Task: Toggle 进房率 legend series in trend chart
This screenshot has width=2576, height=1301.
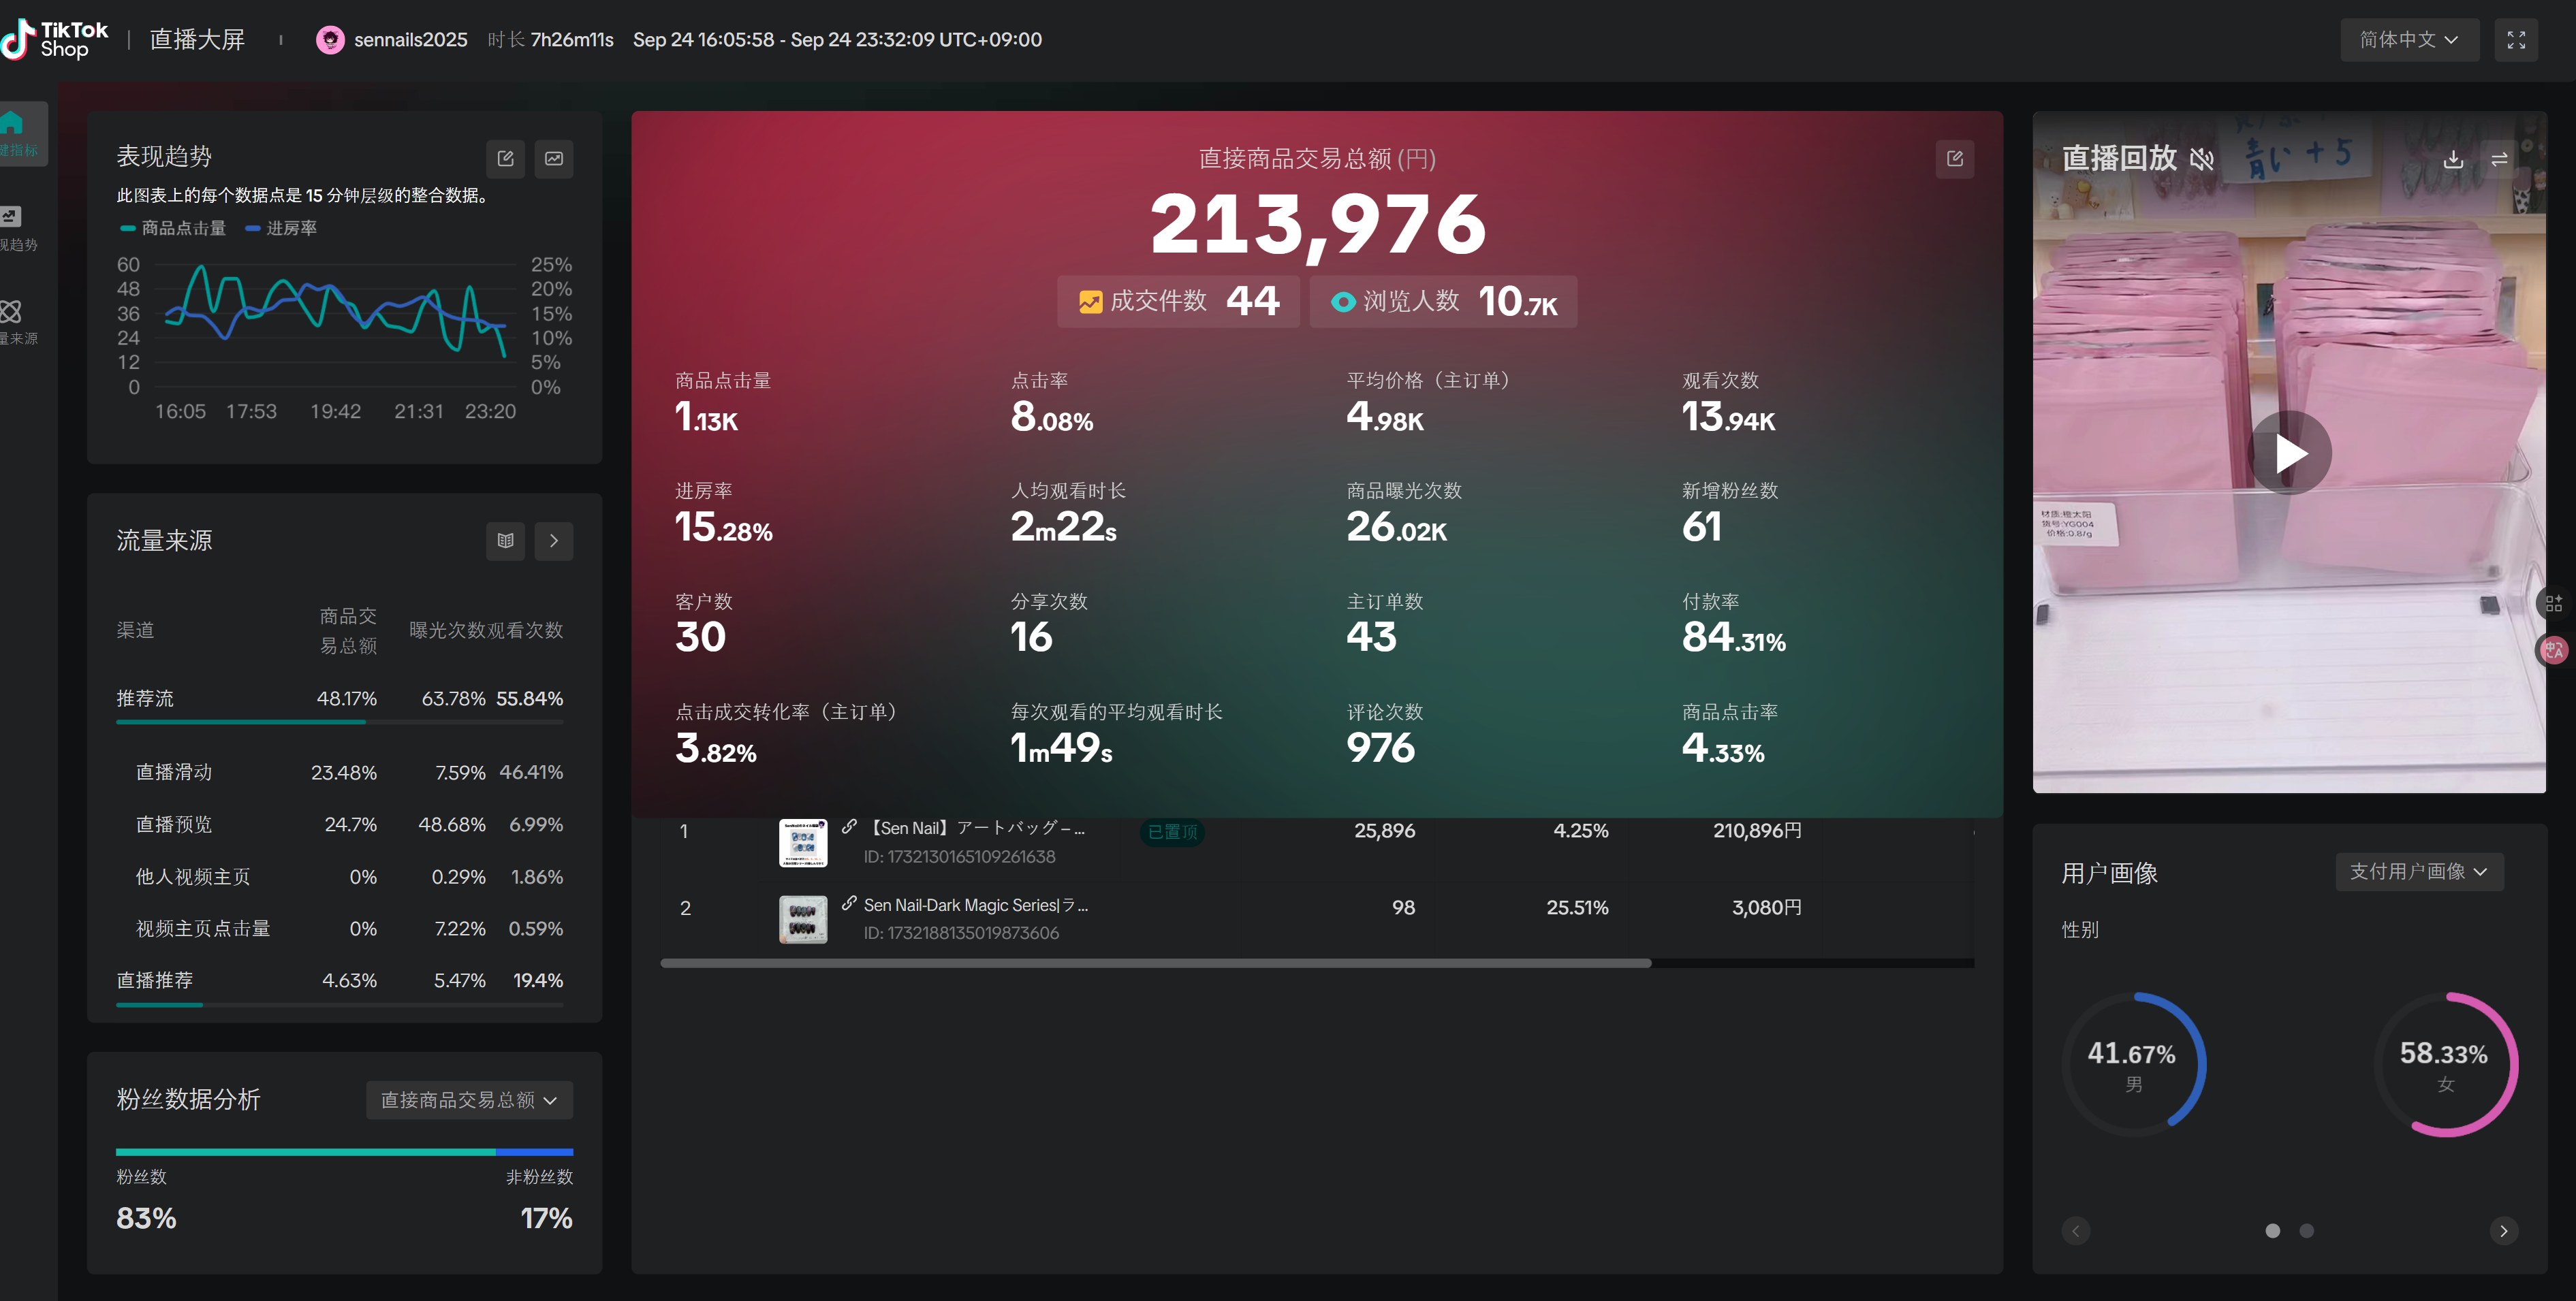Action: pyautogui.click(x=281, y=229)
